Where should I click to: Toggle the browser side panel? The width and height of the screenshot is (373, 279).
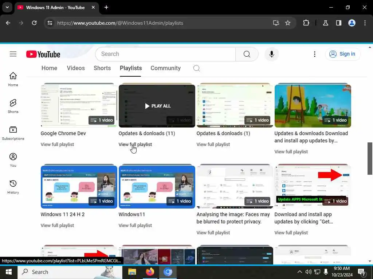[339, 23]
